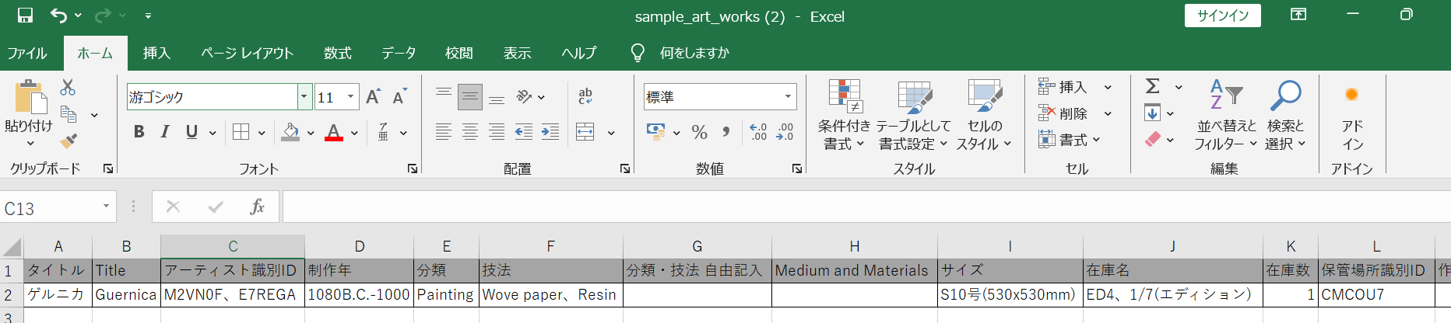1451x323 pixels.
Task: Click the サインイン button
Action: 1222,16
